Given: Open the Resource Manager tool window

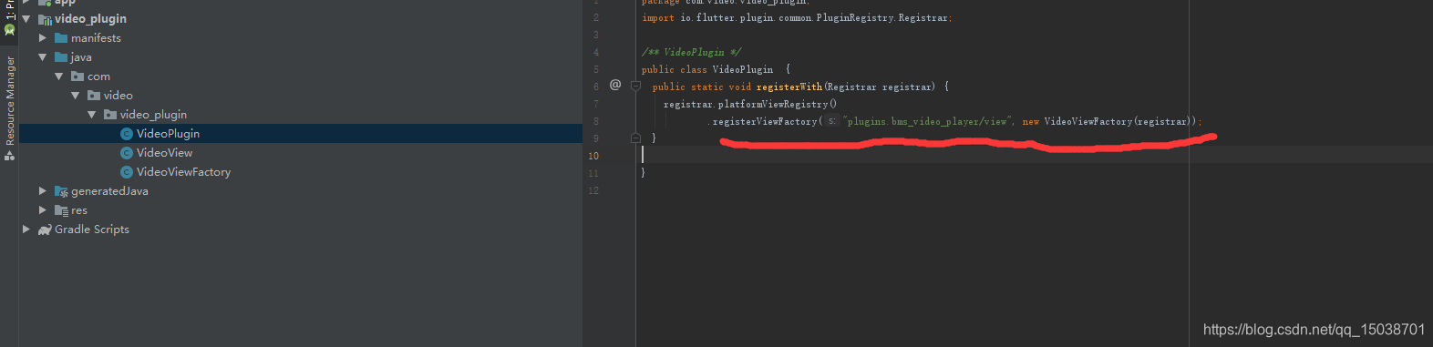Looking at the screenshot, I should coord(9,107).
